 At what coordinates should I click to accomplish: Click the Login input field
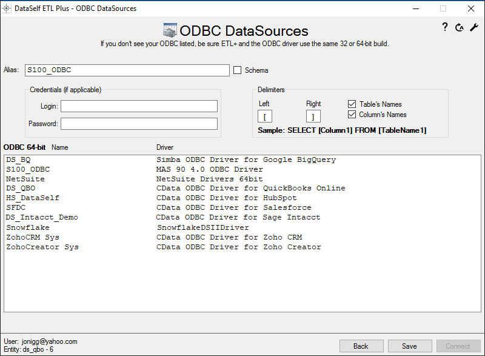[139, 106]
